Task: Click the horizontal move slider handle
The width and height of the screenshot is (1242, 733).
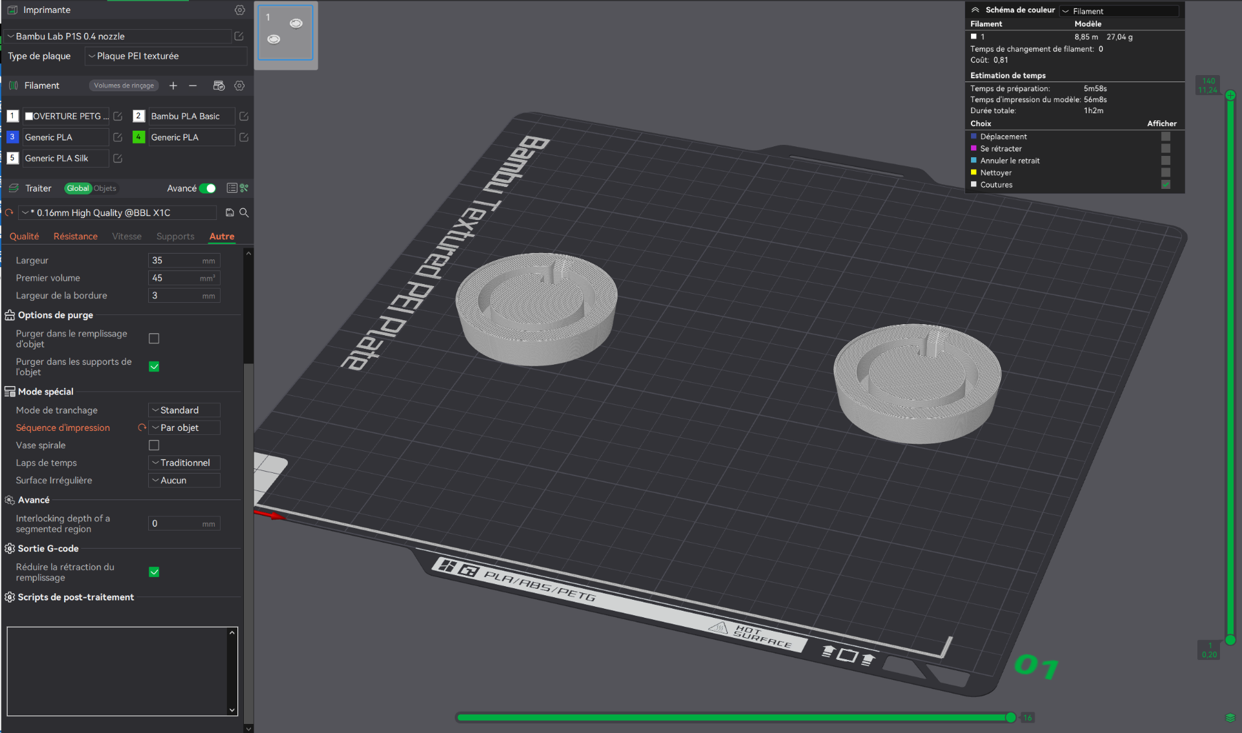Action: click(x=1011, y=717)
